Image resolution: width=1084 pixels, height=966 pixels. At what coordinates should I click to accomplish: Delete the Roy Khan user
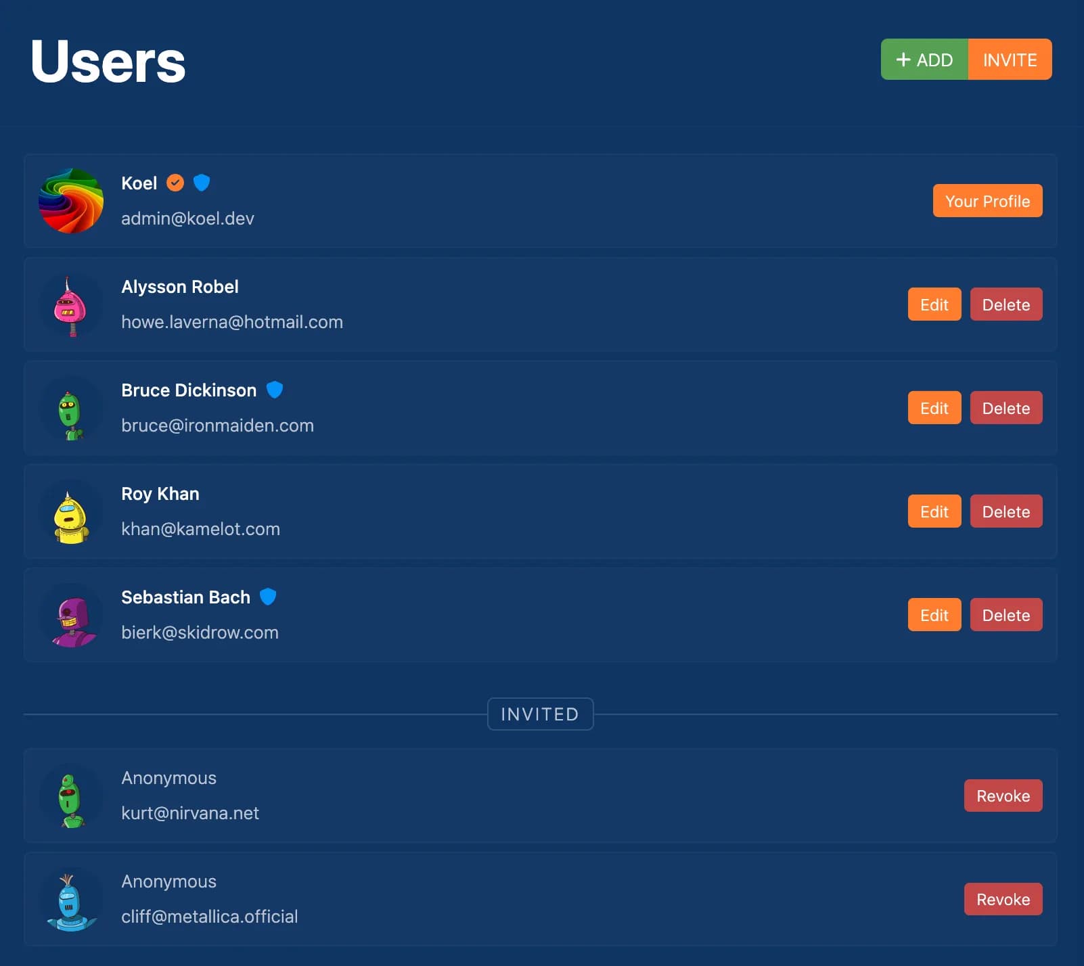click(x=1006, y=511)
